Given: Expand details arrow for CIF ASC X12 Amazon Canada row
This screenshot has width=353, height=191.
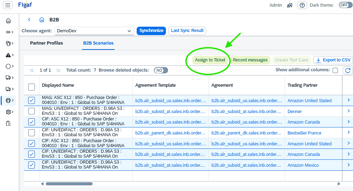Looking at the screenshot, I should pyautogui.click(x=348, y=121).
